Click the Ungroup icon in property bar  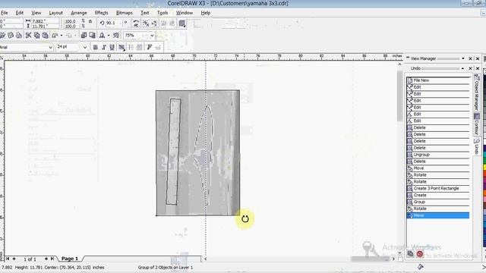click(146, 24)
